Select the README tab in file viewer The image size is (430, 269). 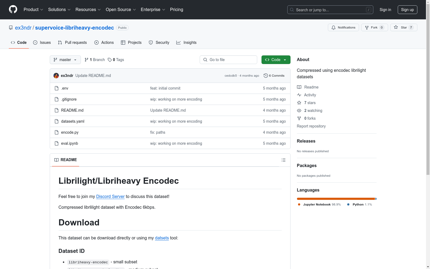[x=66, y=160]
